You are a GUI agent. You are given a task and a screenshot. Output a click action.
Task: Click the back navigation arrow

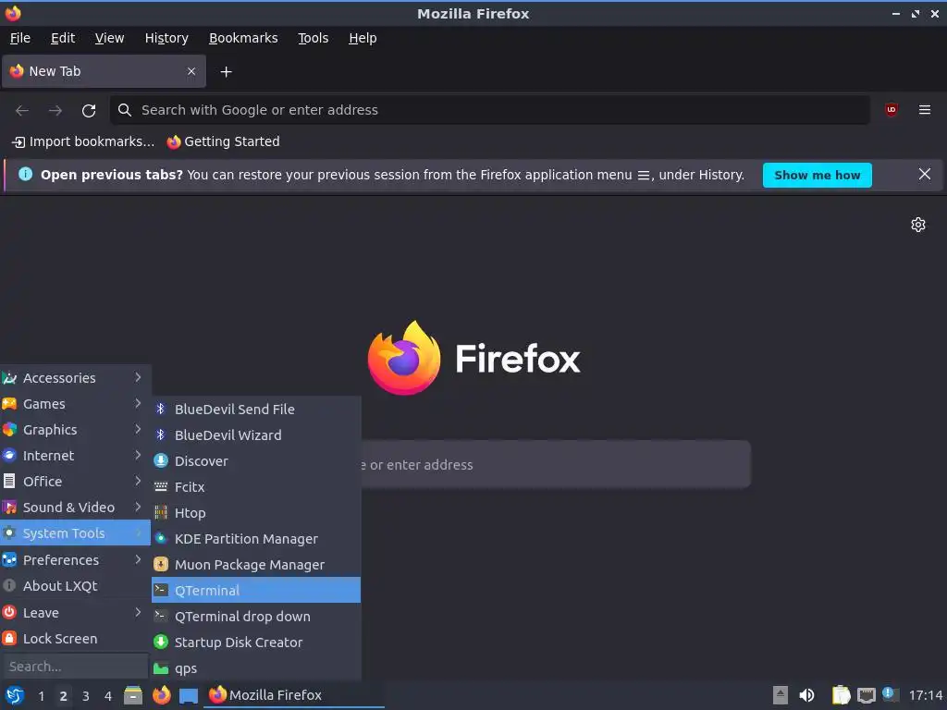22,111
